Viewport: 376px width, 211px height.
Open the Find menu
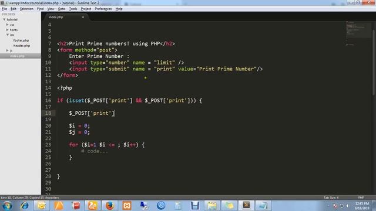click(41, 9)
